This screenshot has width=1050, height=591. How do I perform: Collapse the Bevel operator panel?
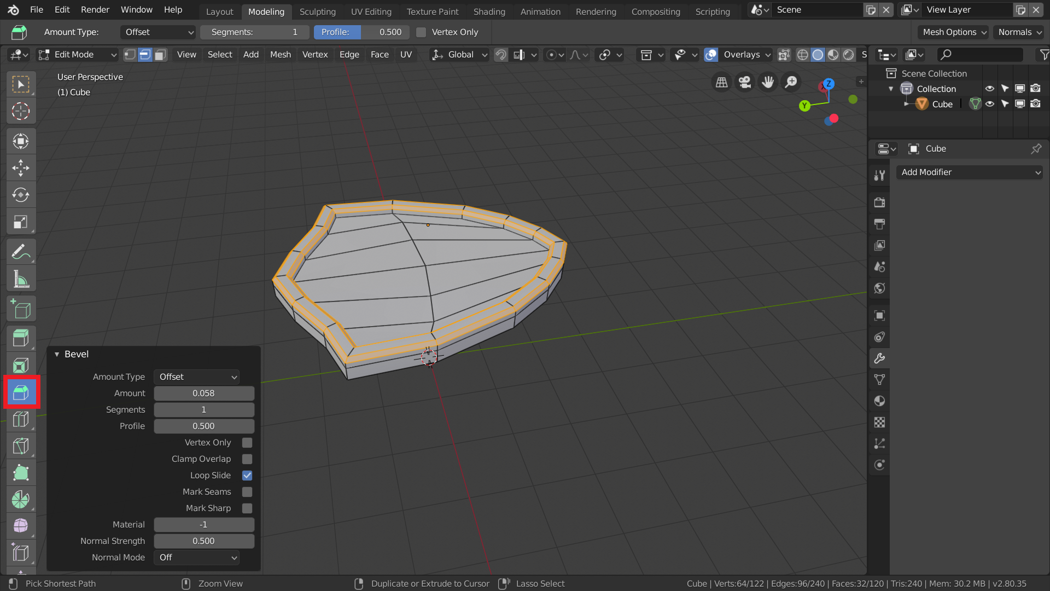pyautogui.click(x=57, y=355)
